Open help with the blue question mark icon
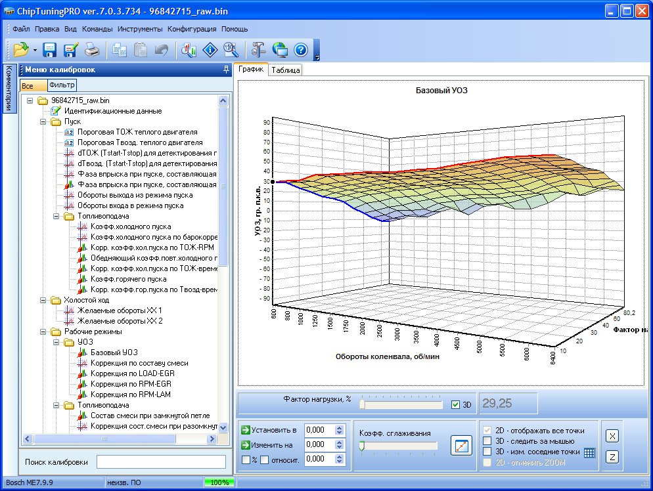653x491 pixels. coord(301,50)
